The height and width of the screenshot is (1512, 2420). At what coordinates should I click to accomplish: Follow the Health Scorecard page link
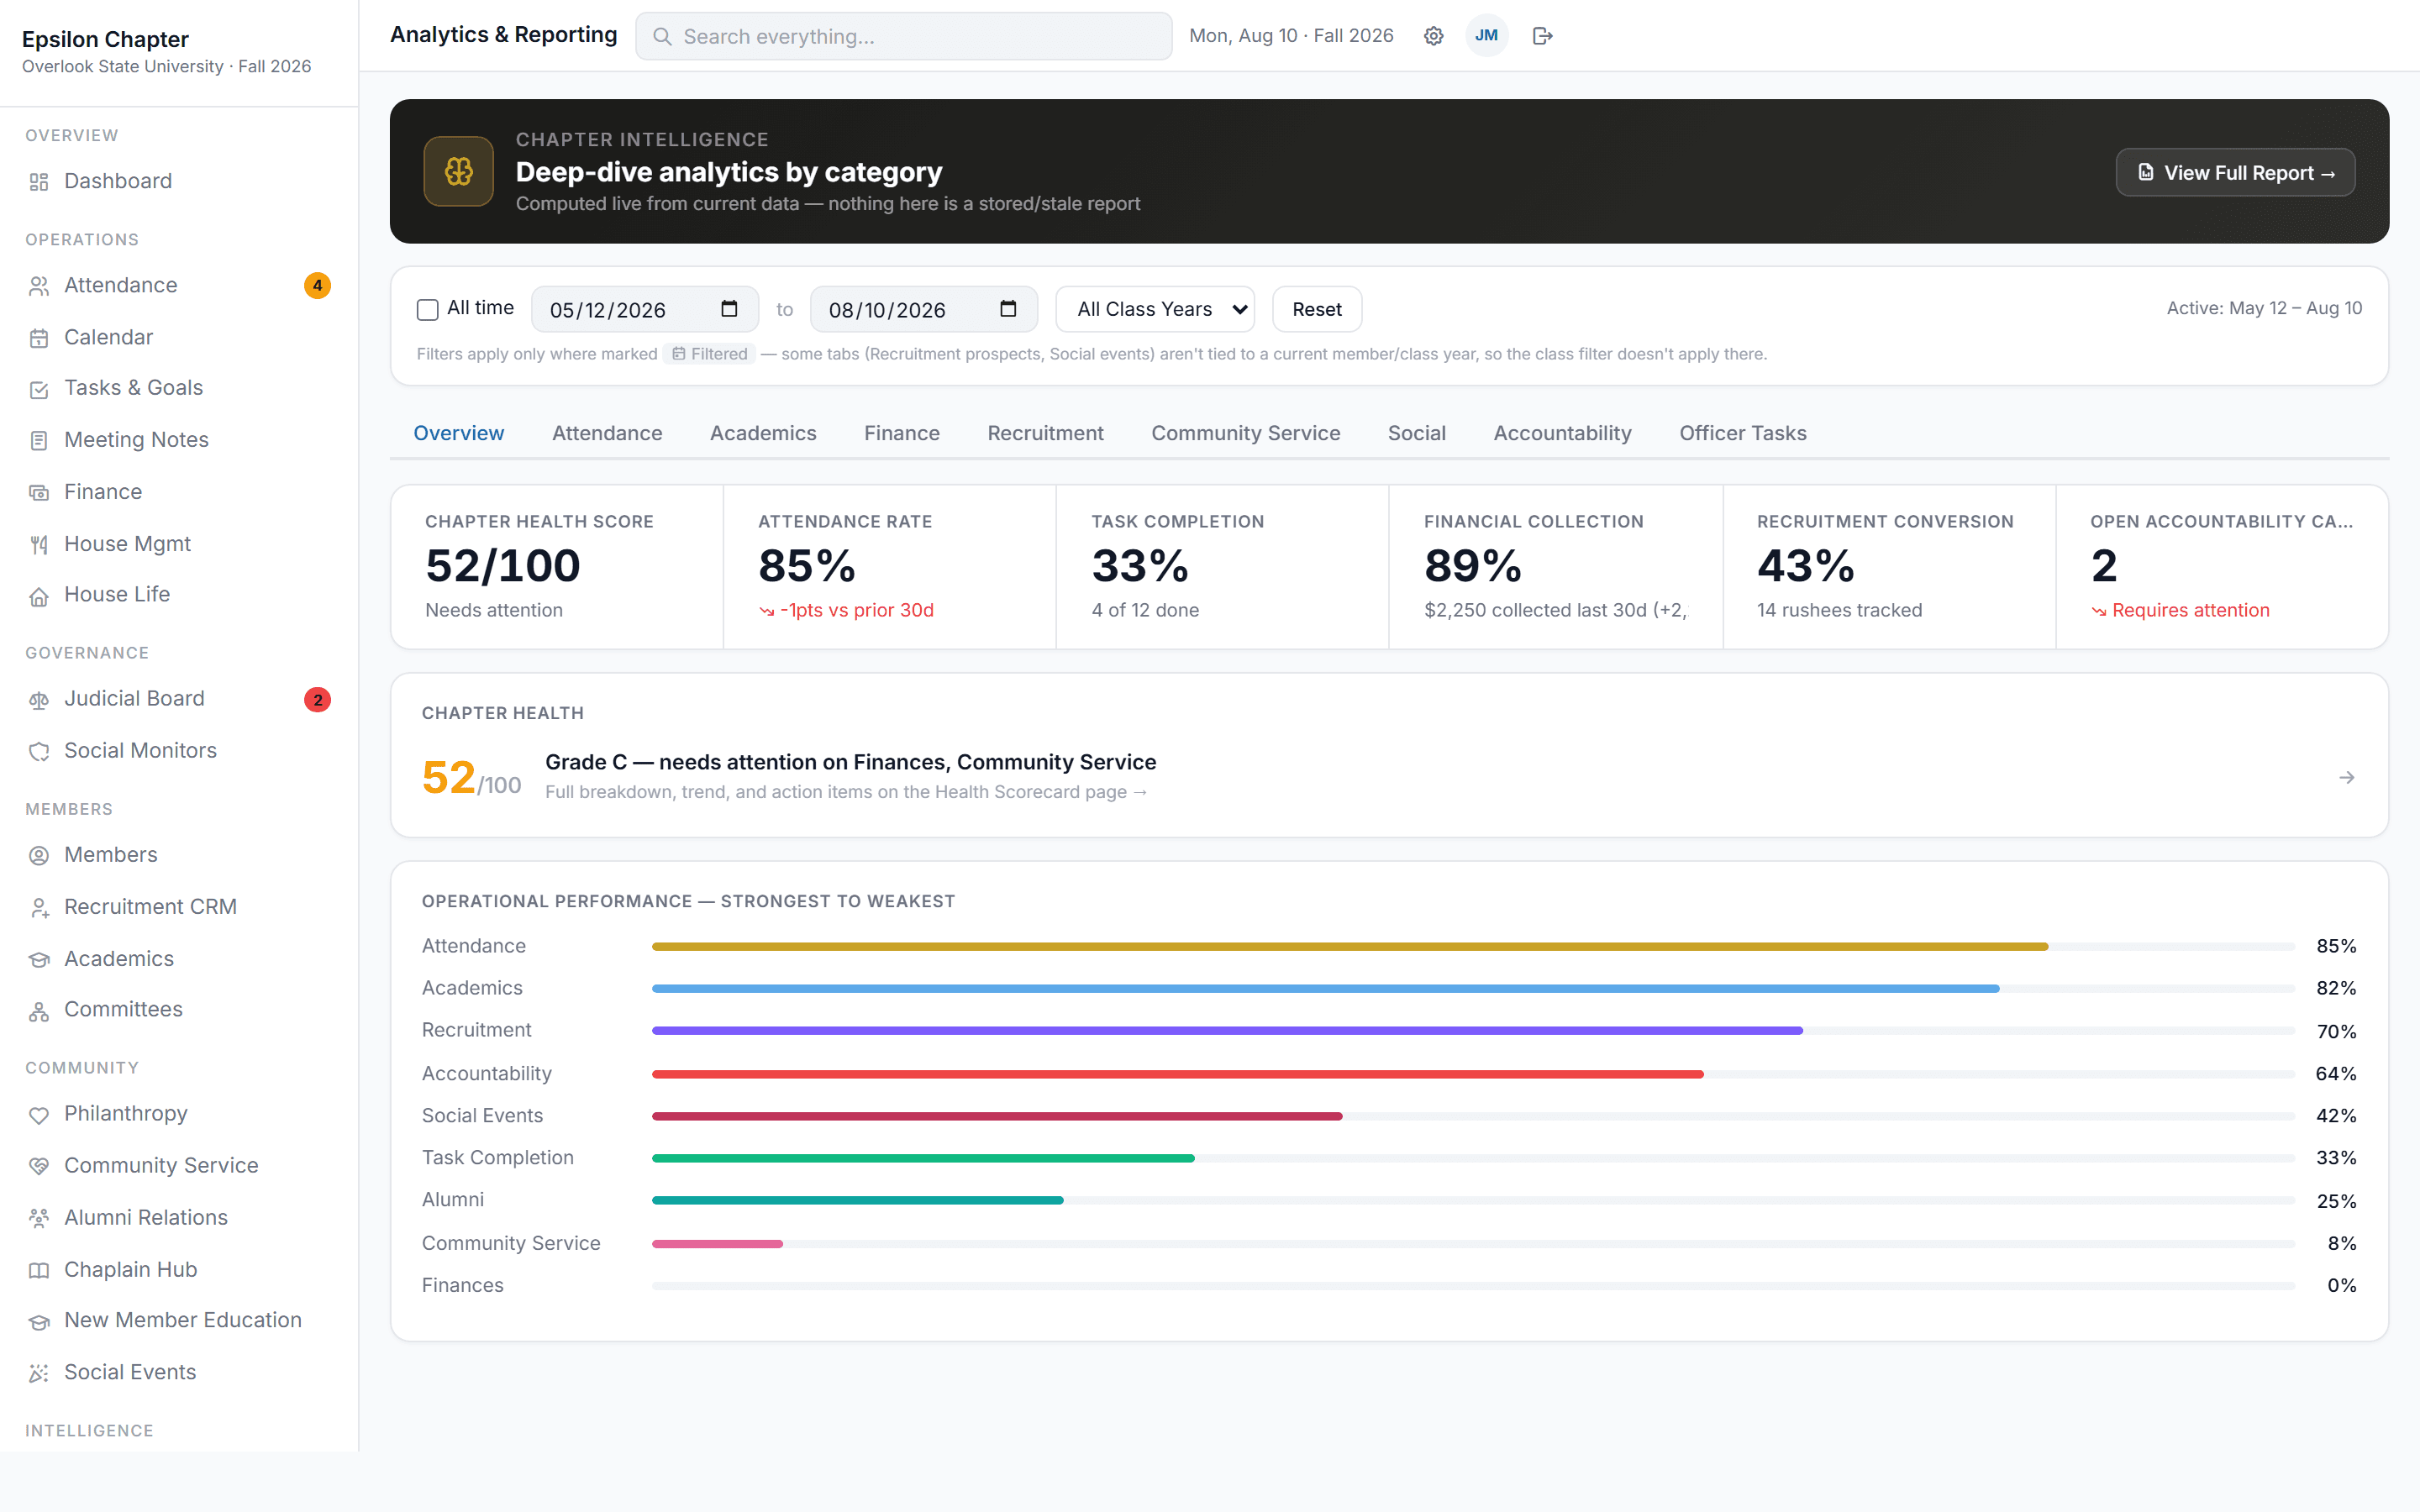click(x=846, y=793)
